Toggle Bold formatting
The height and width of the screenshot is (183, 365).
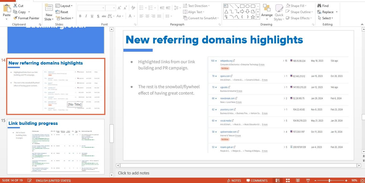80,16
